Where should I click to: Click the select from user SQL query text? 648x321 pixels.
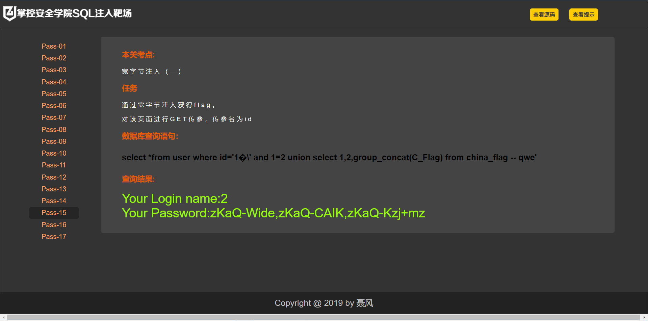click(329, 158)
